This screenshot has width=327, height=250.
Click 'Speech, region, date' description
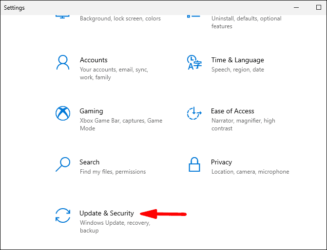click(x=237, y=70)
